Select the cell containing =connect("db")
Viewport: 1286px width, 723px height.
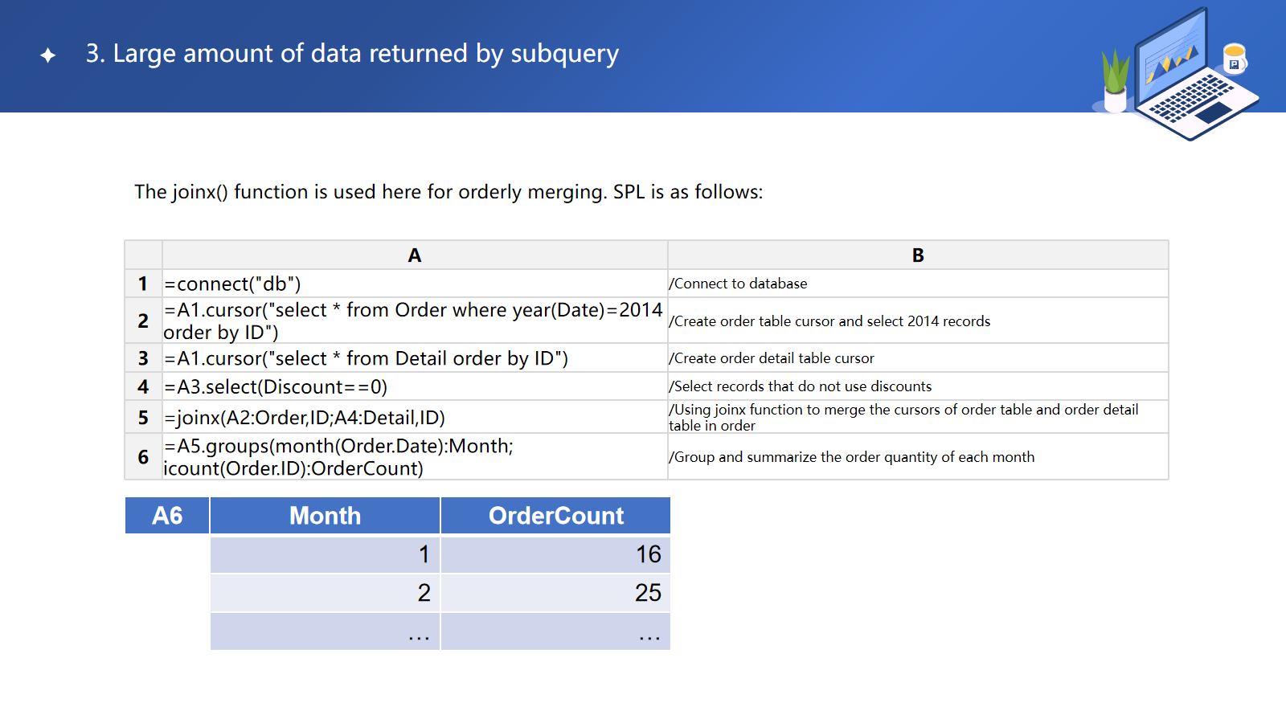(233, 284)
